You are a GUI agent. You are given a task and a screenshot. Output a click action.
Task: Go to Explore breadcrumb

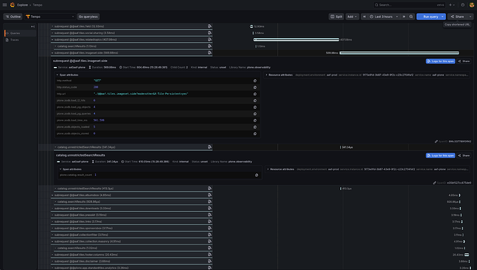click(22, 5)
